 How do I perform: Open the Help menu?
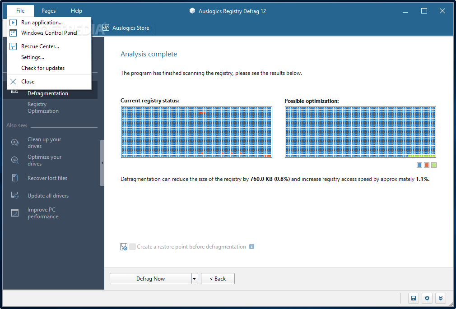[76, 10]
